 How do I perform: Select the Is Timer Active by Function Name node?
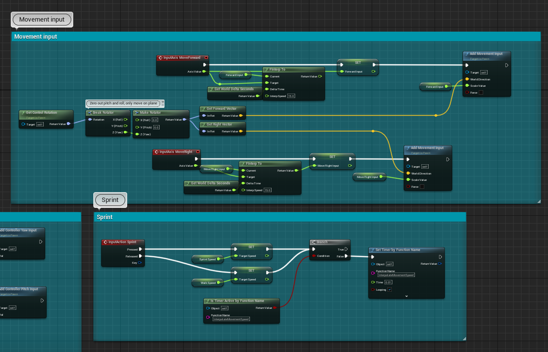(x=242, y=310)
